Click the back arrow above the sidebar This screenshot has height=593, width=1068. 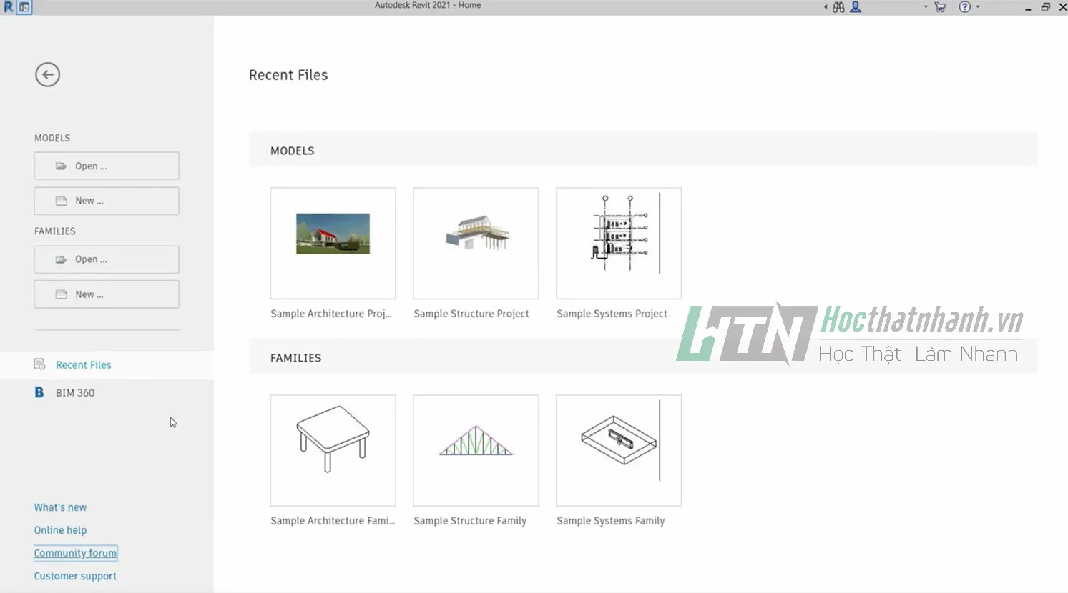pos(47,74)
